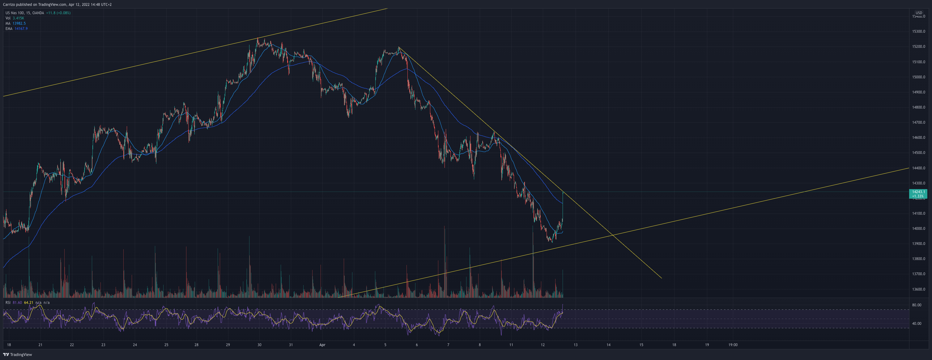Click the 13600.0 price axis label
Viewport: 932px width, 360px height.
tap(919, 289)
